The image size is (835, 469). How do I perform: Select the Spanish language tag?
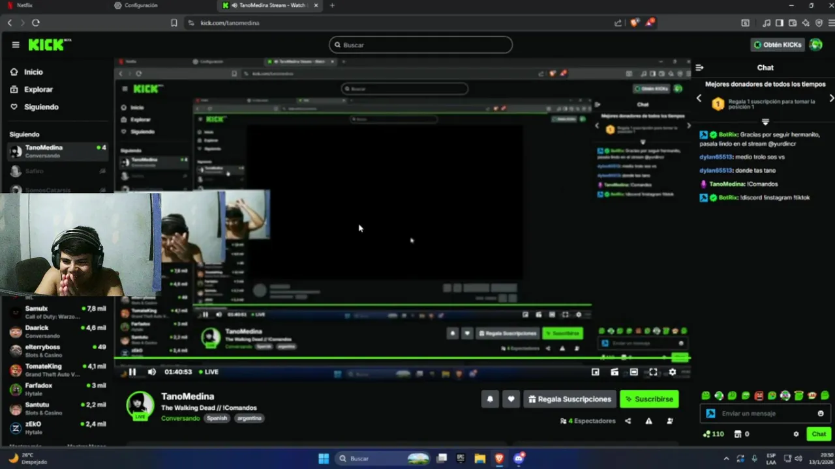pos(217,418)
